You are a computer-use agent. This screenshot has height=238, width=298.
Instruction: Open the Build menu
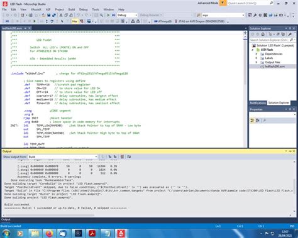pyautogui.click(x=72, y=9)
